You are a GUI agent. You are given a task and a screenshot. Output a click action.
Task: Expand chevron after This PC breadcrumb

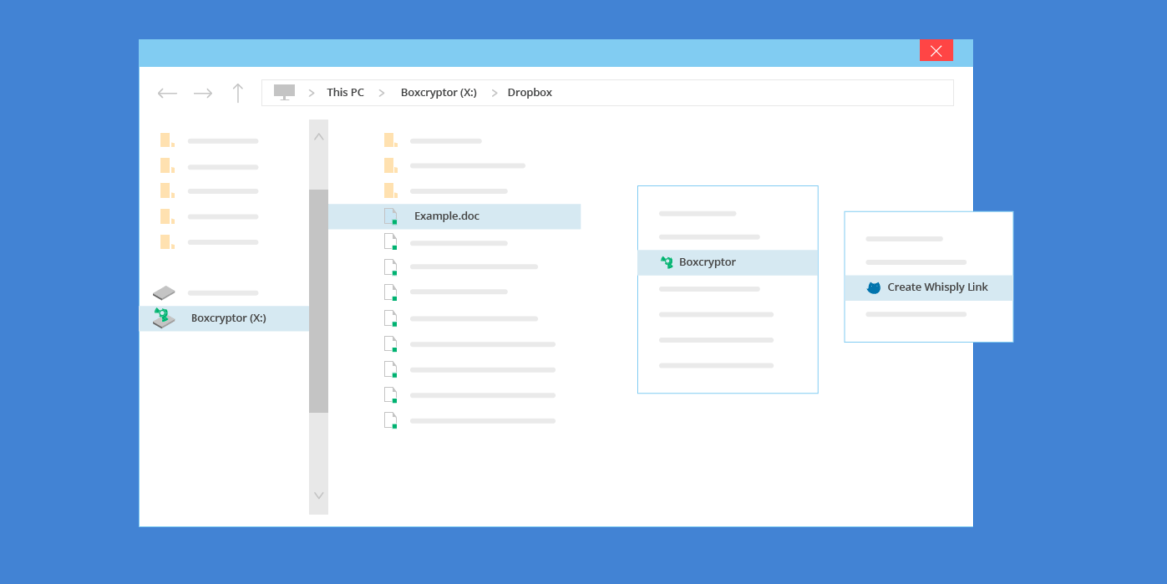click(x=382, y=93)
